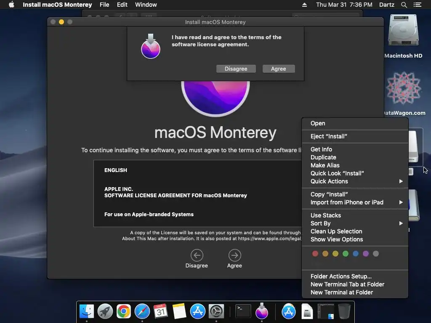The image size is (431, 323).
Task: Open the Window menu
Action: (146, 5)
